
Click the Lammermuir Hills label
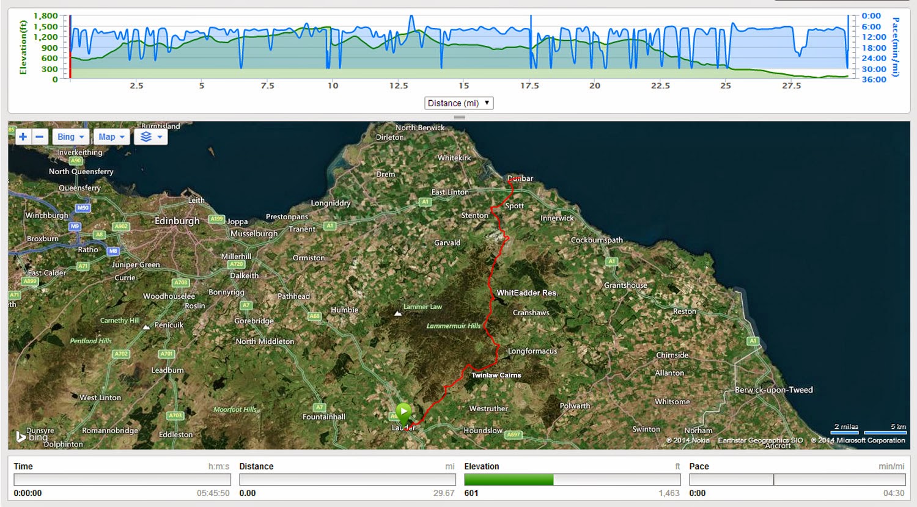point(454,326)
